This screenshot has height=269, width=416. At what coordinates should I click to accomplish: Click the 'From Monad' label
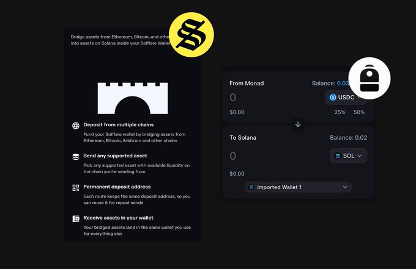[247, 84]
